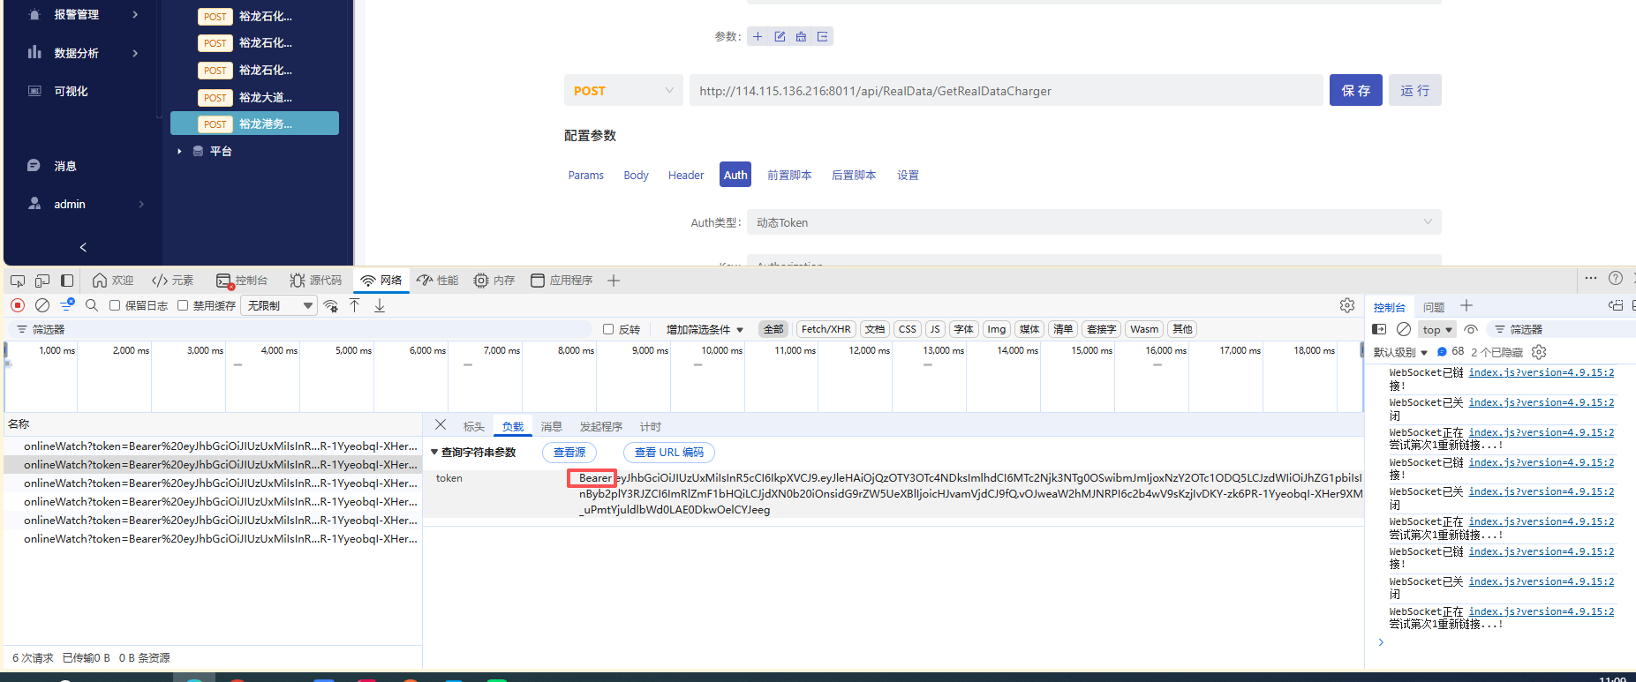The height and width of the screenshot is (682, 1636).
Task: Open network search with magnifier icon
Action: pos(92,305)
